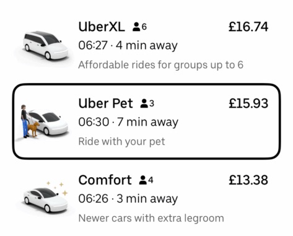This screenshot has width=293, height=236.
Task: Choose the UberXL ride title
Action: (x=102, y=27)
